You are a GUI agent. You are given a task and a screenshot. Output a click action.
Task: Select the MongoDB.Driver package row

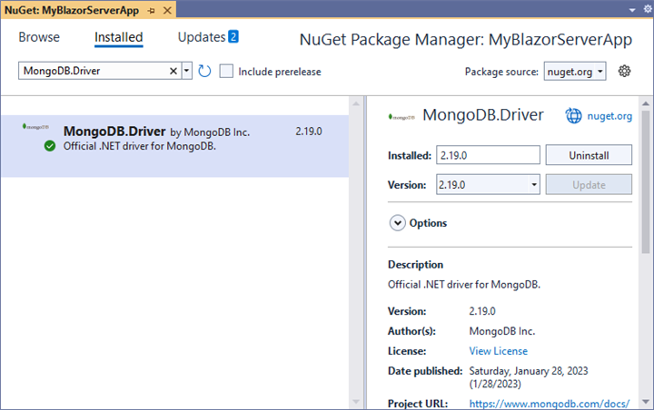click(174, 146)
